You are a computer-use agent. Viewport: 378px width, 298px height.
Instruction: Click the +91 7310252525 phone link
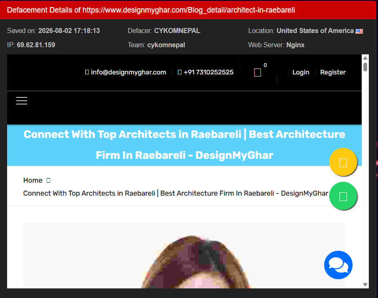[x=209, y=72]
